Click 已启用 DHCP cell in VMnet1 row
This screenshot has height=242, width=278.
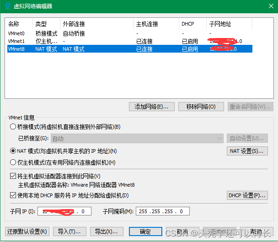coord(190,41)
